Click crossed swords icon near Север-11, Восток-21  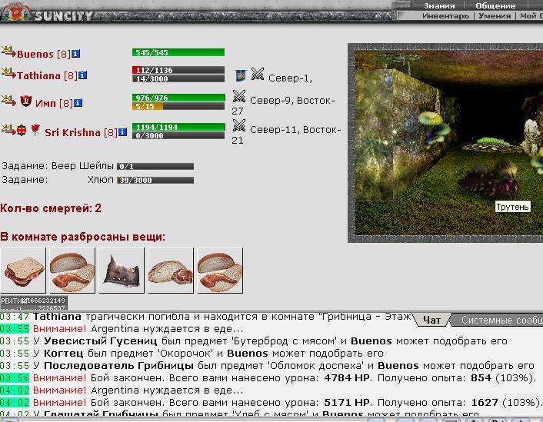(239, 125)
